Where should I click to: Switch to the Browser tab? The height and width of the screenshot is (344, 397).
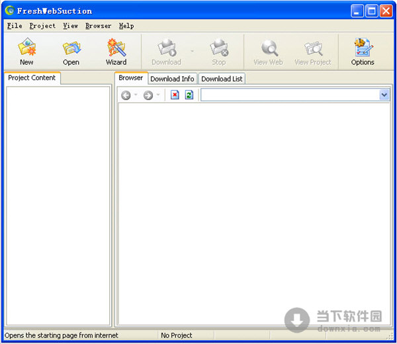point(131,77)
